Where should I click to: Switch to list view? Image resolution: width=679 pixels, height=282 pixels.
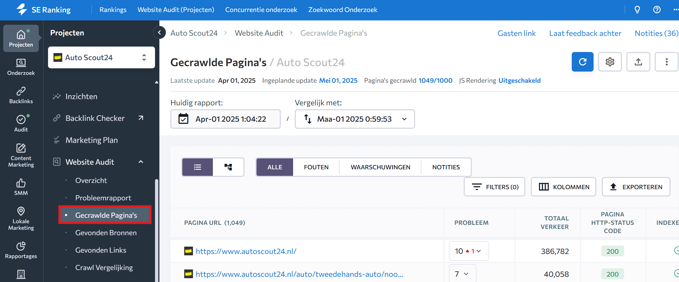198,167
